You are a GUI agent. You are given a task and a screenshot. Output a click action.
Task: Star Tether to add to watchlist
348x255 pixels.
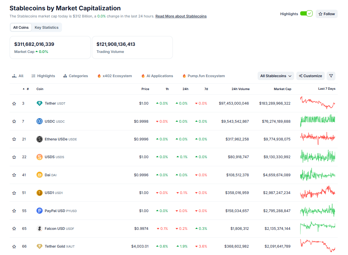pyautogui.click(x=14, y=104)
